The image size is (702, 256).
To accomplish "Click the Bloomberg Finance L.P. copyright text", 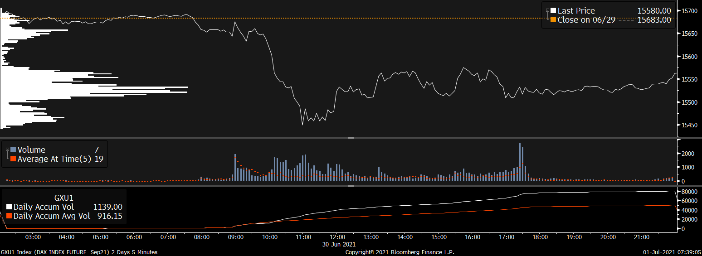I will [x=400, y=252].
